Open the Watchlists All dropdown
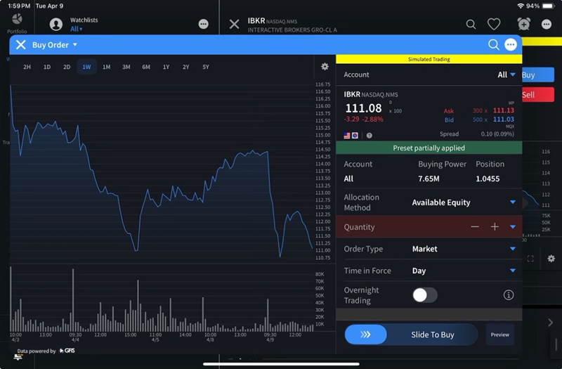This screenshot has width=562, height=369. [77, 29]
